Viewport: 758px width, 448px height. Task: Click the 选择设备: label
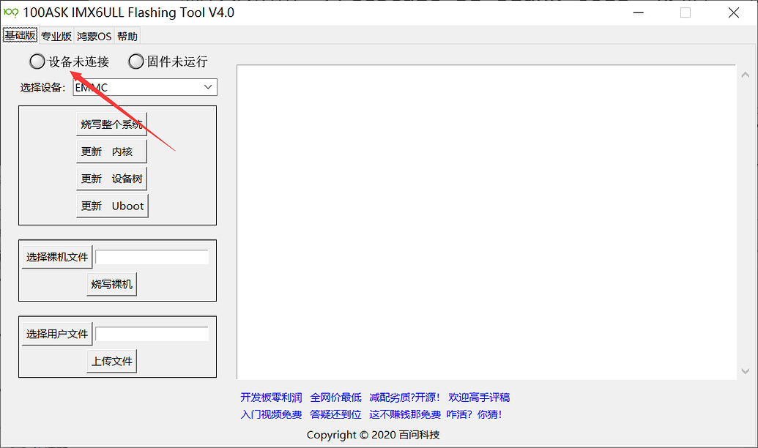[x=42, y=87]
